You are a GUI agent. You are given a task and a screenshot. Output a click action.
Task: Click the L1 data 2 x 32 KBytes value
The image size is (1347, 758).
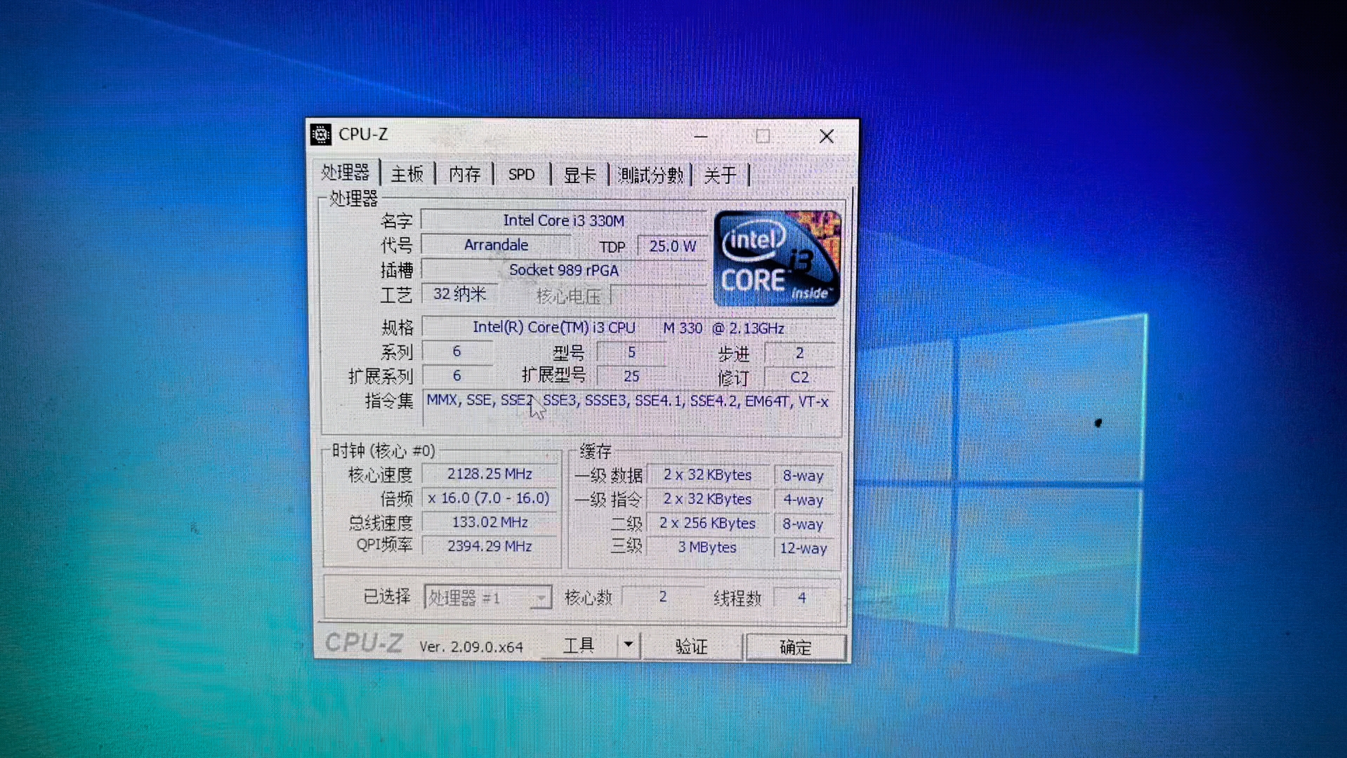click(x=707, y=475)
